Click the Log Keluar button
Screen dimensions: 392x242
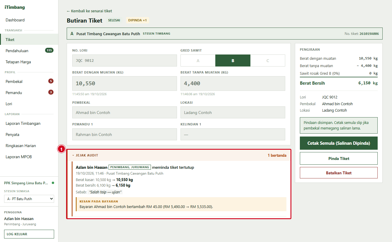[29, 234]
